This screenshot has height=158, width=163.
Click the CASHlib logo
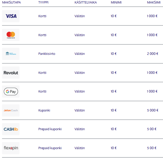click(11, 129)
